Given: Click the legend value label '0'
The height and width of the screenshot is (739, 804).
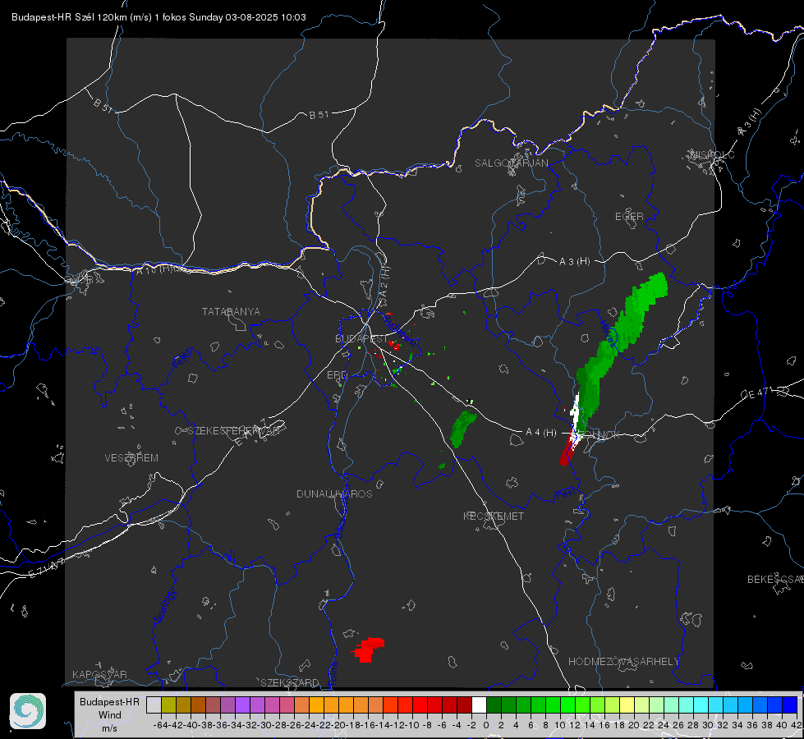Looking at the screenshot, I should pos(486,725).
